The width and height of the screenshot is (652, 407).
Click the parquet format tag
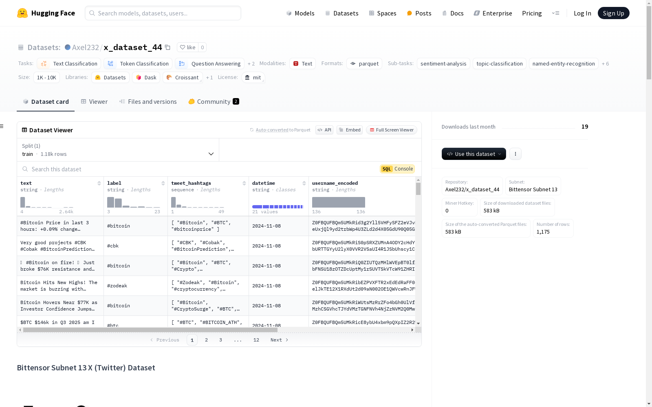pos(364,64)
